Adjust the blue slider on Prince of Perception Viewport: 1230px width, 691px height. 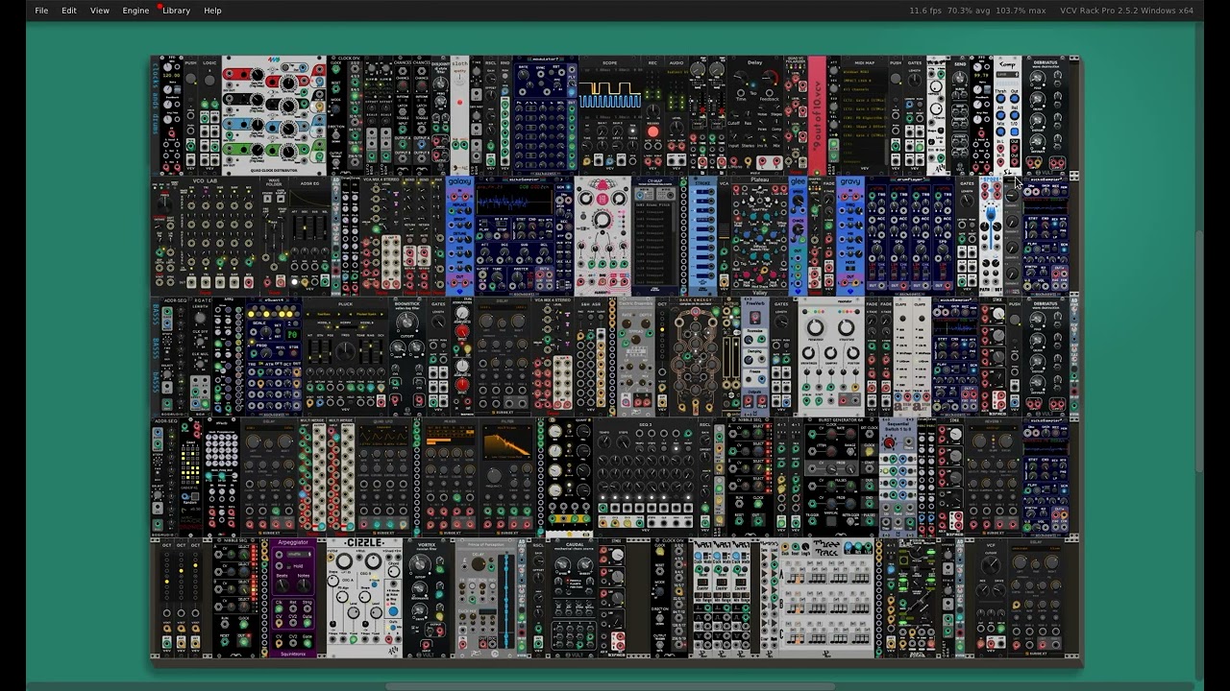coord(506,601)
